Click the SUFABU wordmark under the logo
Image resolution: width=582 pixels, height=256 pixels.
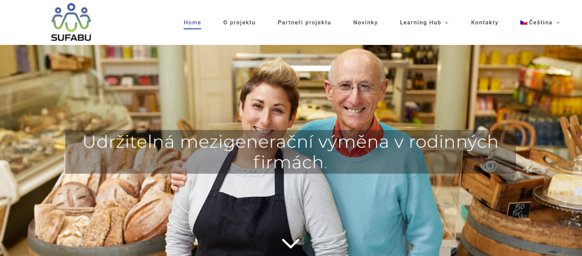coord(71,37)
